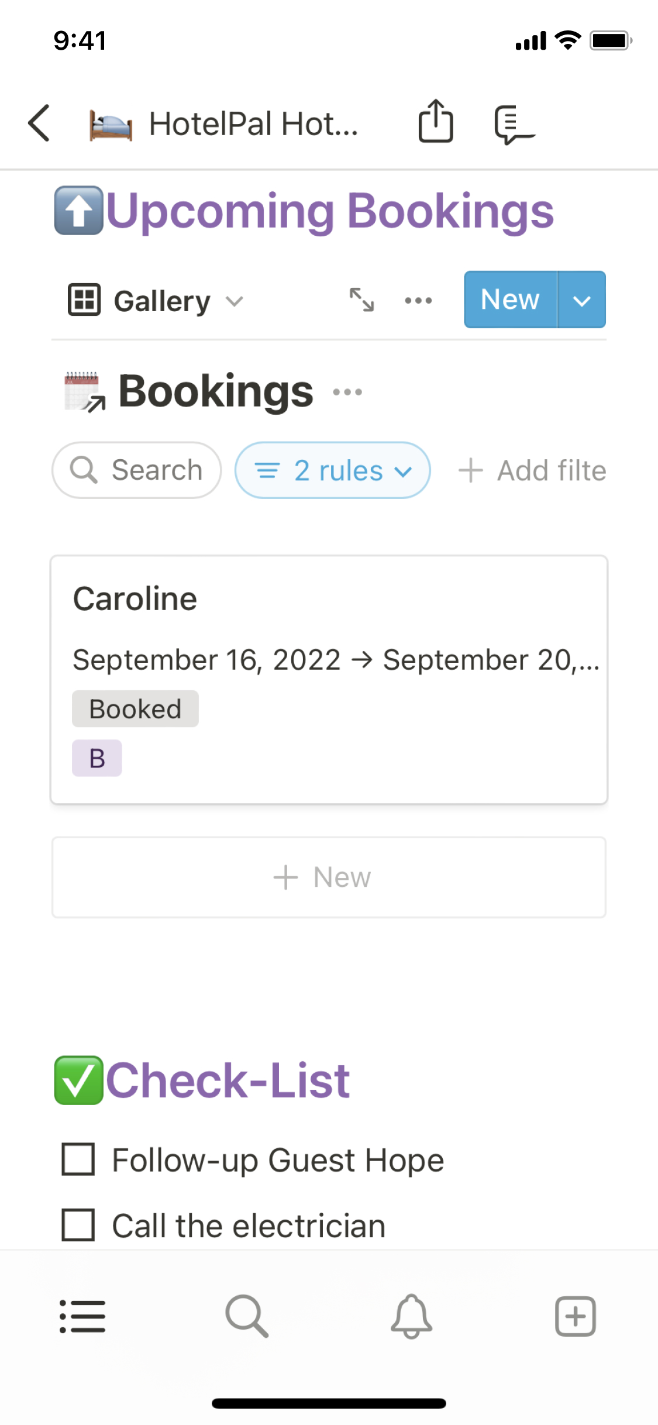Tap the back arrow icon

(x=40, y=123)
